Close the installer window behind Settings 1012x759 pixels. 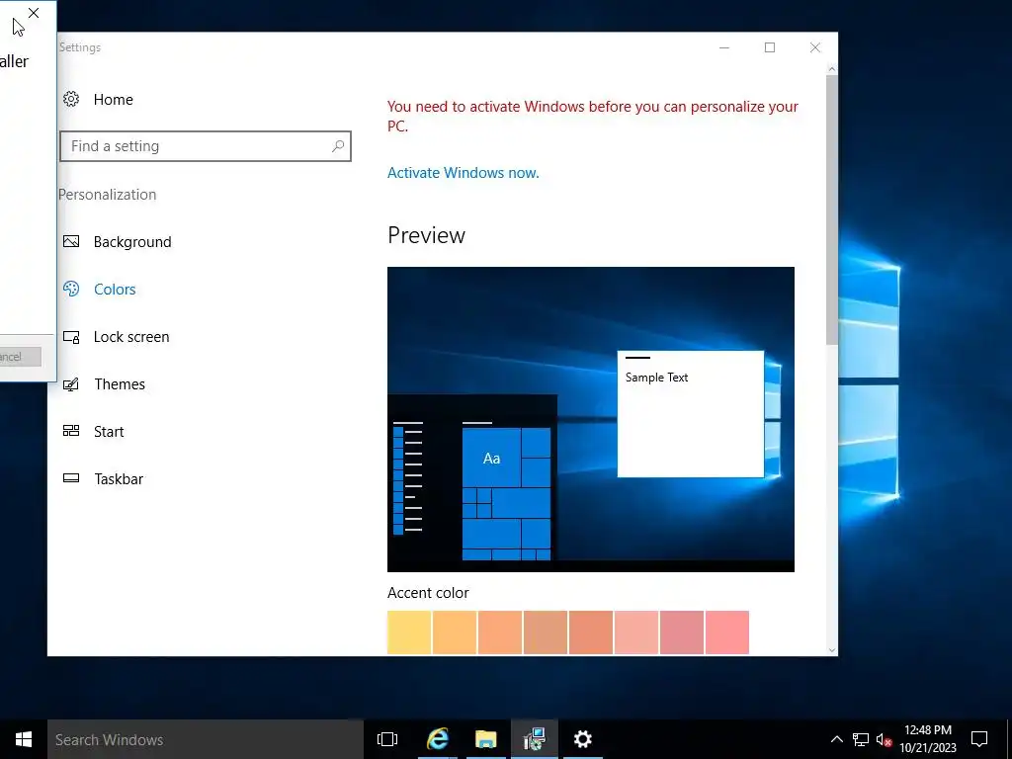(x=34, y=13)
